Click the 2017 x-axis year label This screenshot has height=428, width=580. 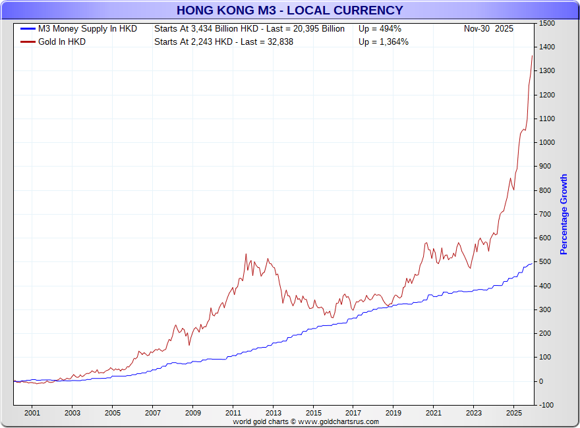353,413
